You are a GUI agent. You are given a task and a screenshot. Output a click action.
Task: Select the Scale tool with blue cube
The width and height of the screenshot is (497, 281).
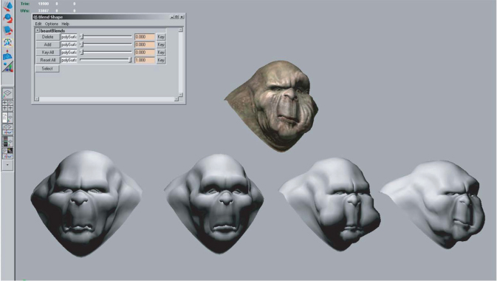tap(7, 30)
